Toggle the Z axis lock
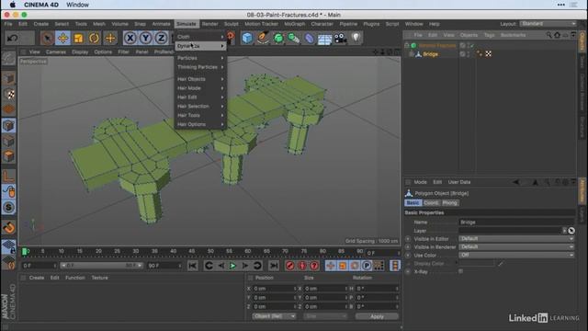The image size is (588, 331). coord(162,38)
